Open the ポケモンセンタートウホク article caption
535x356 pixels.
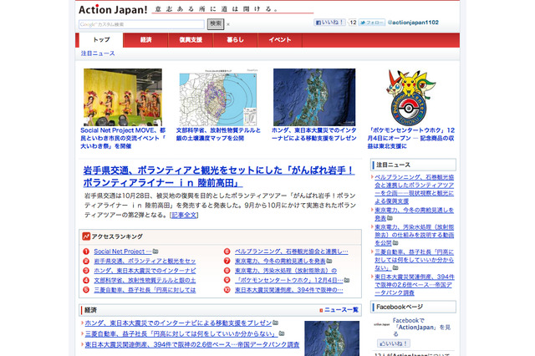tap(410, 138)
